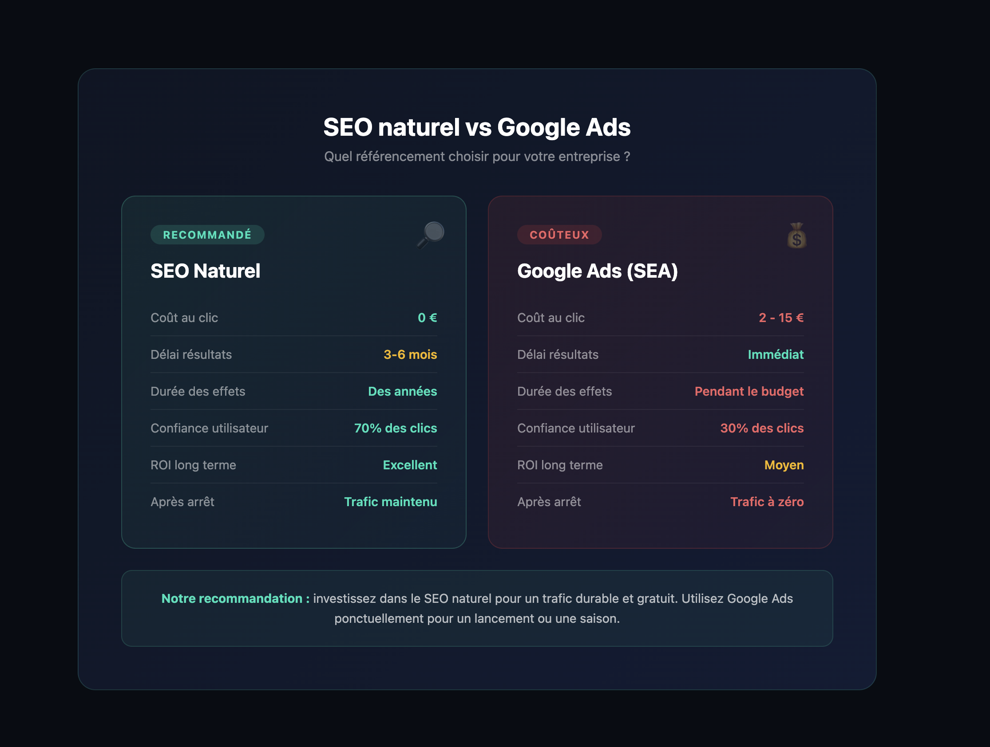Click the money bag icon
This screenshot has width=990, height=747.
pyautogui.click(x=796, y=236)
